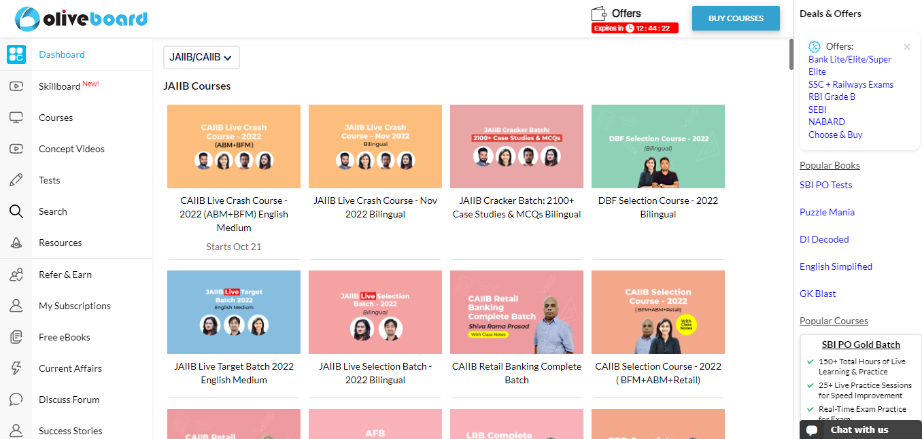Open CAIIB Selection Course 2022 thumbnail
This screenshot has height=439, width=922.
[658, 312]
